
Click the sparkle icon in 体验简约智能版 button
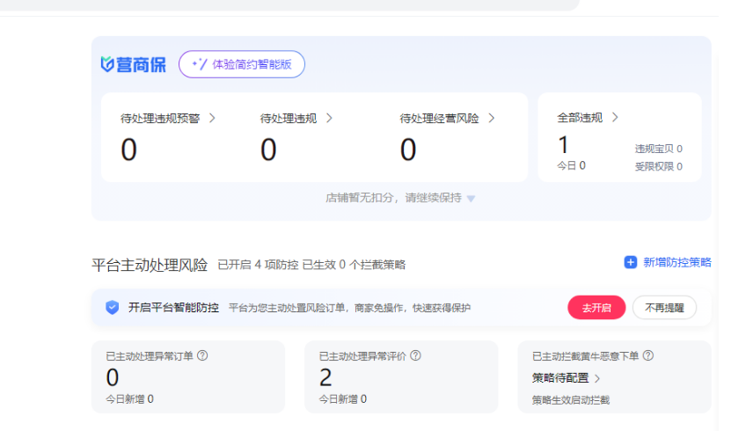(x=199, y=64)
